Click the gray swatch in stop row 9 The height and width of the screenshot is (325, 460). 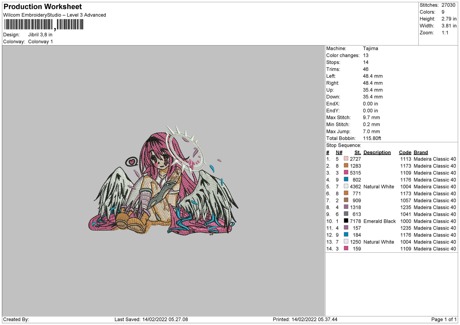click(x=346, y=214)
